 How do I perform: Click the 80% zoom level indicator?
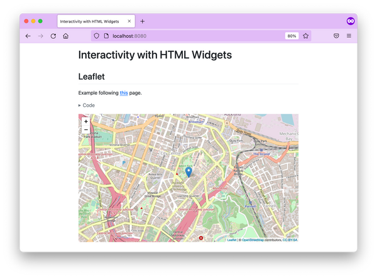(292, 36)
